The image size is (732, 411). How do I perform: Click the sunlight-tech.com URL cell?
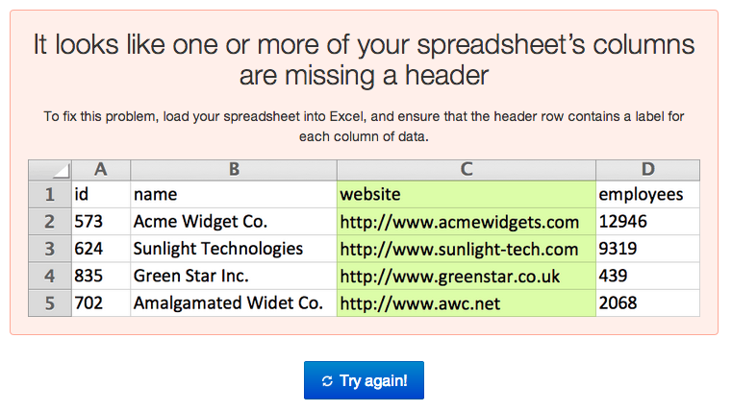pyautogui.click(x=467, y=249)
